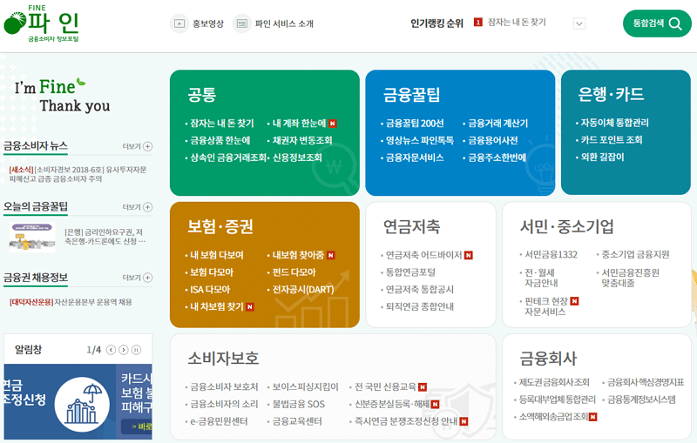Pause the 알림창 banner rotation

pos(137,350)
